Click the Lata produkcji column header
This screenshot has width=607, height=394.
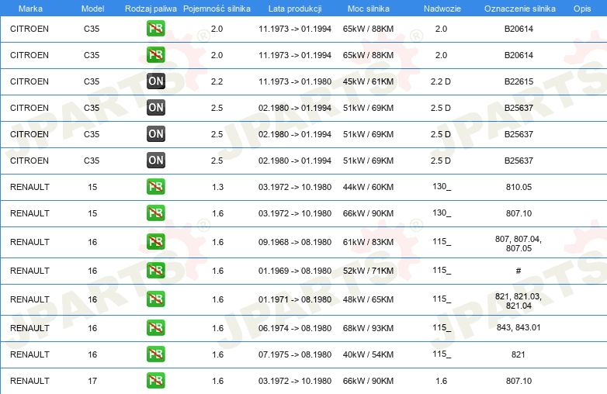[x=295, y=9]
